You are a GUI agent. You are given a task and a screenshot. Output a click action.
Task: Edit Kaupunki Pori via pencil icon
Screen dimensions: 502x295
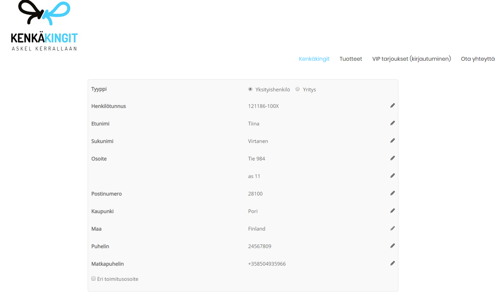click(392, 211)
